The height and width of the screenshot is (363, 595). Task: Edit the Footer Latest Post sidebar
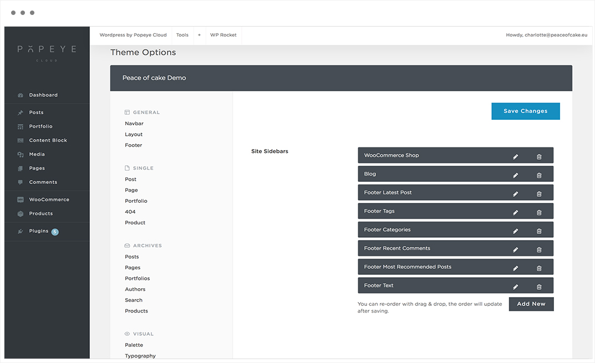point(515,194)
